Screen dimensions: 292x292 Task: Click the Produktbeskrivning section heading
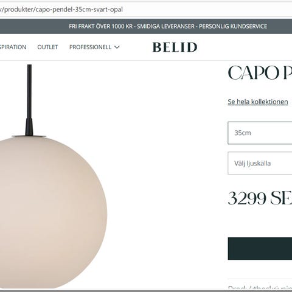(260, 288)
